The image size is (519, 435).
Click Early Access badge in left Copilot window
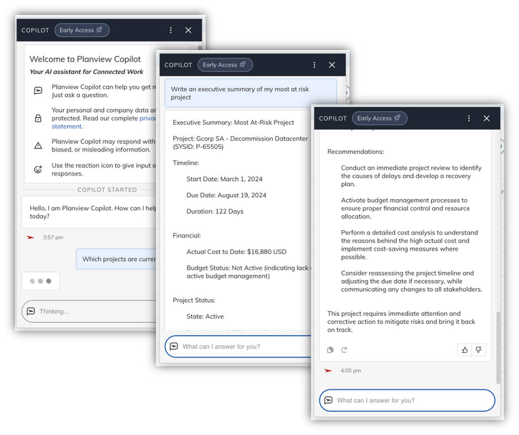[x=82, y=30]
